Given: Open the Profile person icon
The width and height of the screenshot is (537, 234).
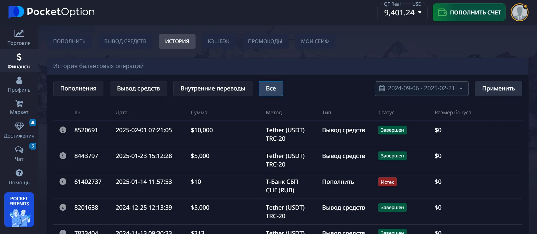Looking at the screenshot, I should point(19,80).
